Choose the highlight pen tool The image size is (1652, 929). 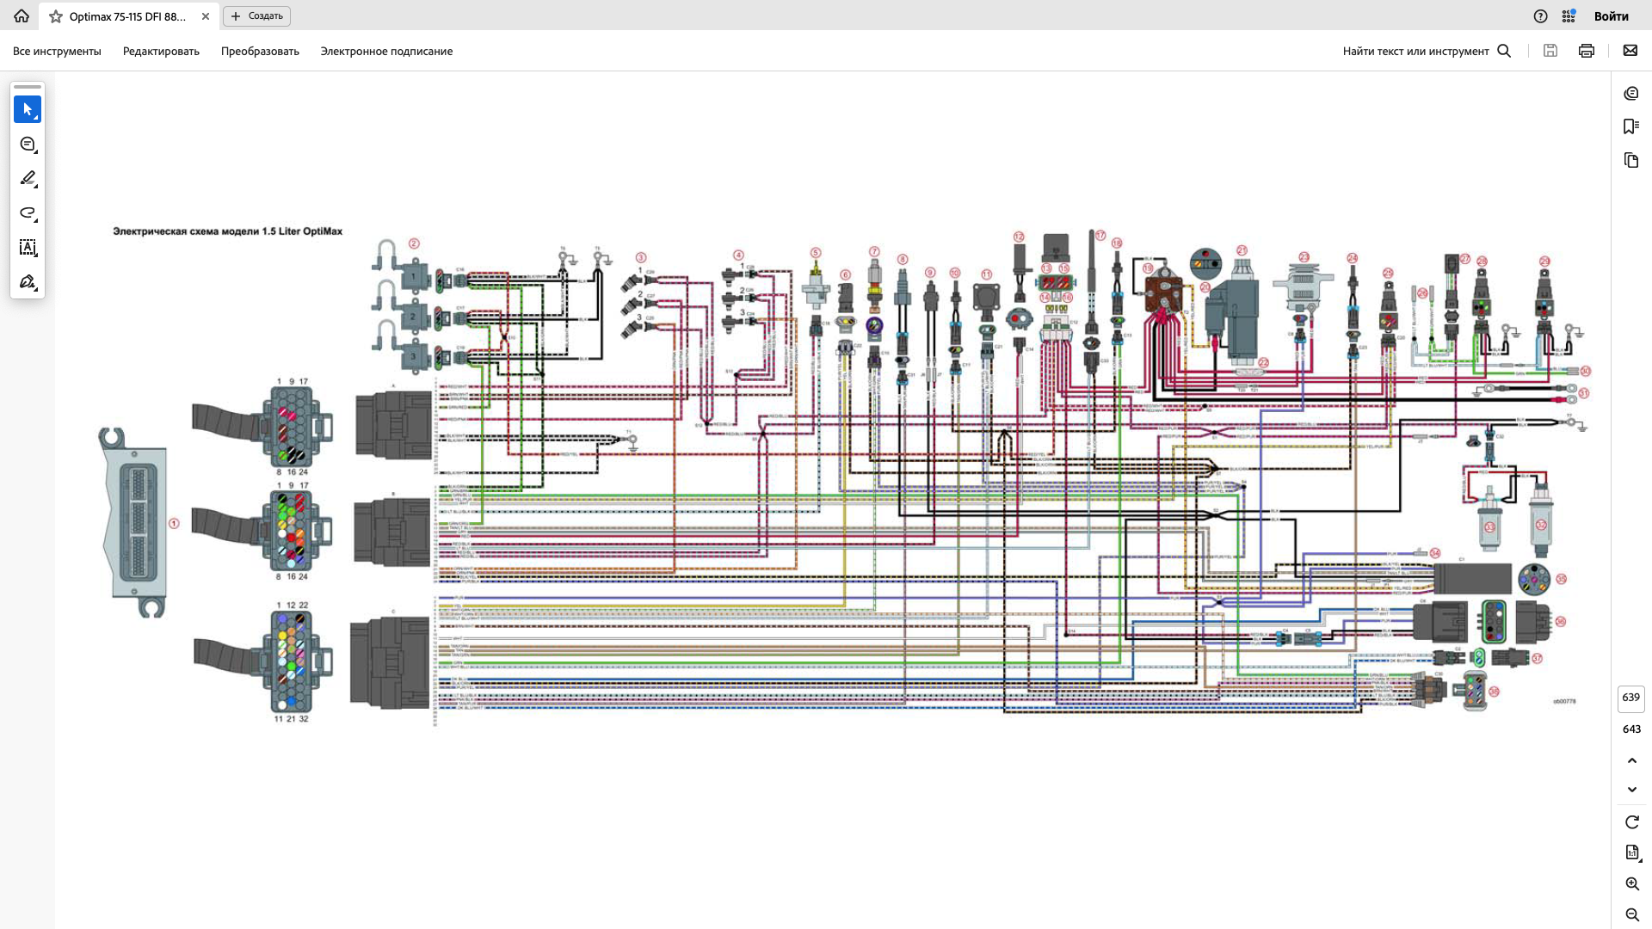click(x=28, y=179)
